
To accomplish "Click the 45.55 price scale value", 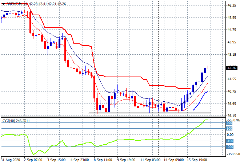I will point(232,18).
